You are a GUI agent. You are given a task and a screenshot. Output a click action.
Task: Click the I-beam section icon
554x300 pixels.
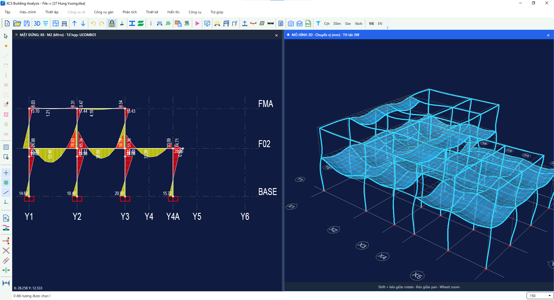click(132, 24)
